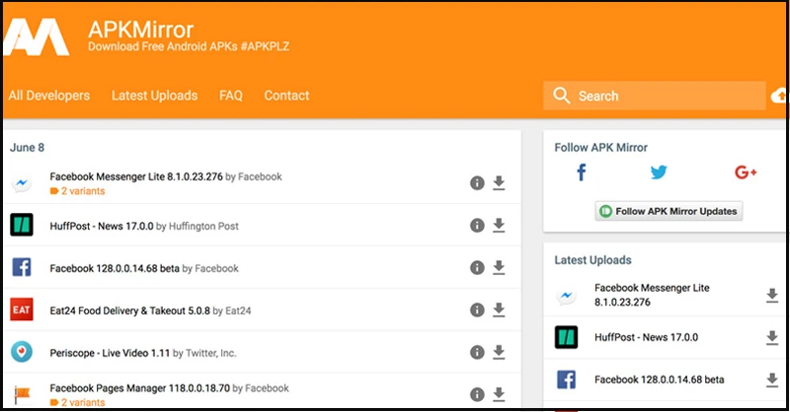The image size is (790, 412).
Task: Click the June 8 date heading
Action: coord(28,148)
